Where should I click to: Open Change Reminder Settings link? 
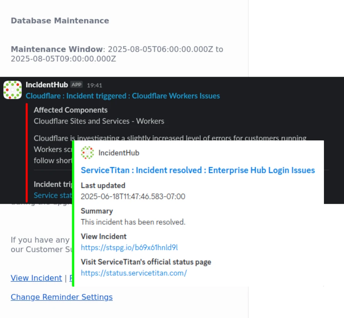pyautogui.click(x=62, y=297)
